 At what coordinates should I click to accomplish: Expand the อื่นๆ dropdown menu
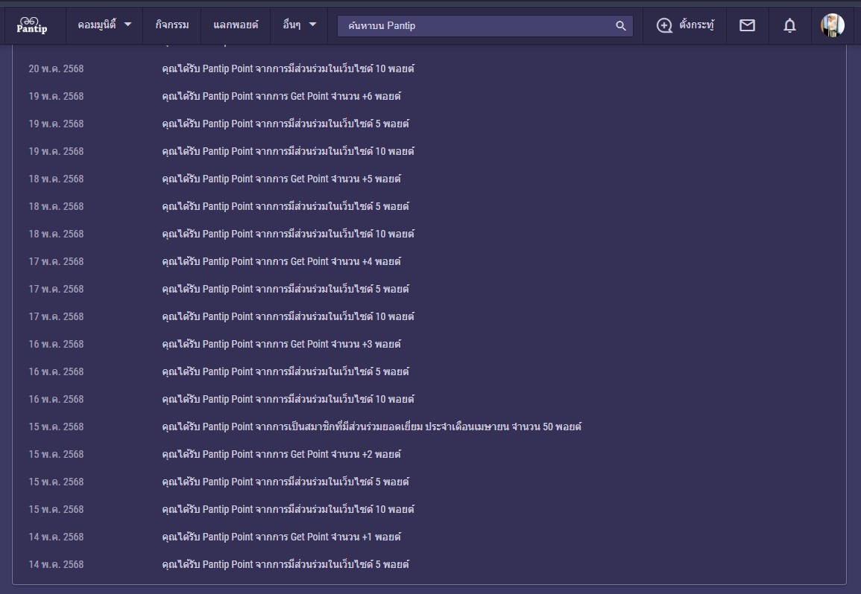(299, 25)
